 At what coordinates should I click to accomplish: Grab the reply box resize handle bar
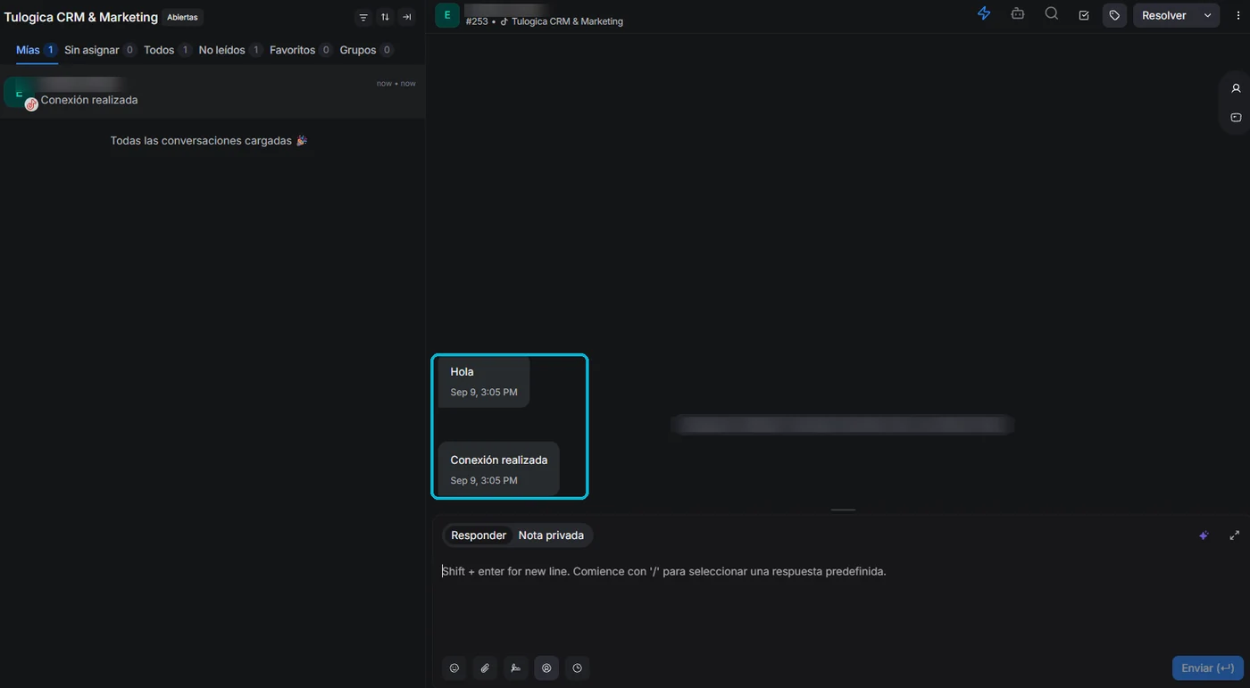pyautogui.click(x=843, y=510)
